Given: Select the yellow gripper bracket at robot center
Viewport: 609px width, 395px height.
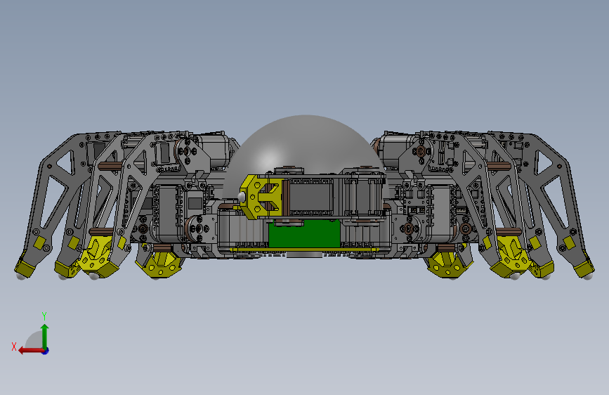Looking at the screenshot, I should coord(261,197).
